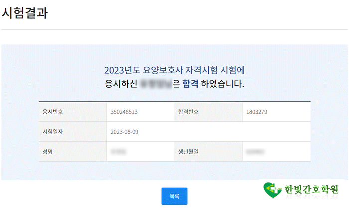Click the pass number 1803279

(257, 112)
